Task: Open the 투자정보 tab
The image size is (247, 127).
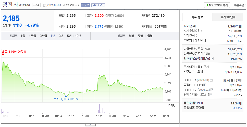Action: coord(197,17)
